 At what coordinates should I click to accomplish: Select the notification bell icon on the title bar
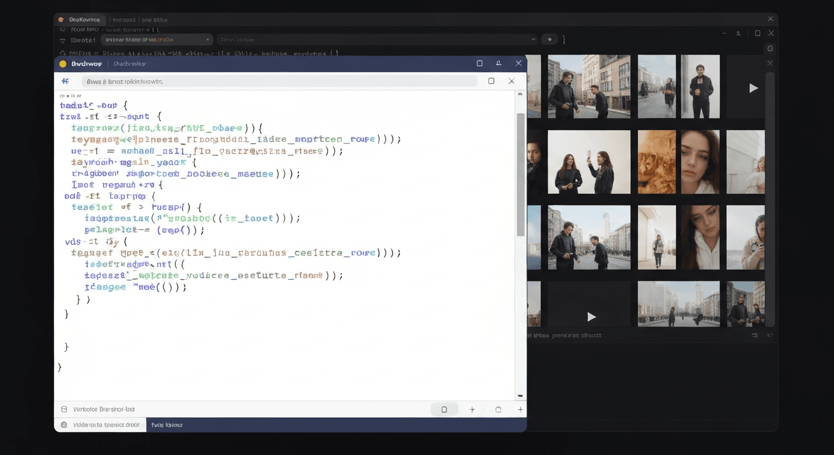[498, 63]
